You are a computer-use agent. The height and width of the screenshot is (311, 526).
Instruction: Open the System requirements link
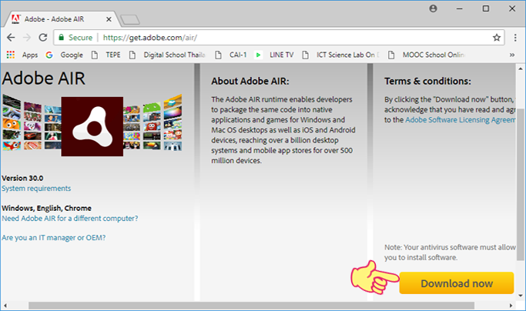point(36,188)
